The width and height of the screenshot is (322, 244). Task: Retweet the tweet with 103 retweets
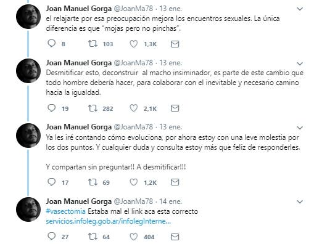pyautogui.click(x=93, y=44)
